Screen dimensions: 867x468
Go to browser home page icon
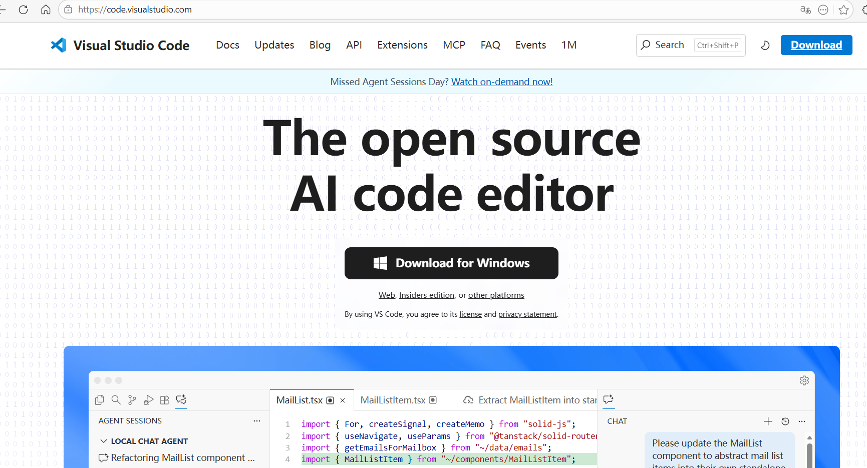click(46, 10)
